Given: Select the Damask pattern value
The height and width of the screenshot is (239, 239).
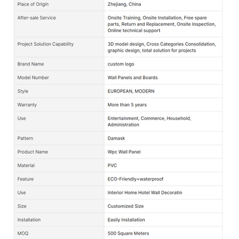Looking at the screenshot, I should point(116,138).
